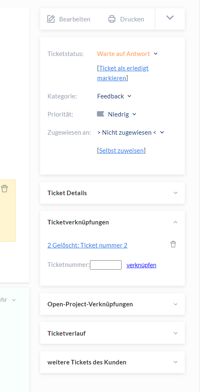
Task: Expand the Open-Project-Verknüpfungen section
Action: point(113,304)
